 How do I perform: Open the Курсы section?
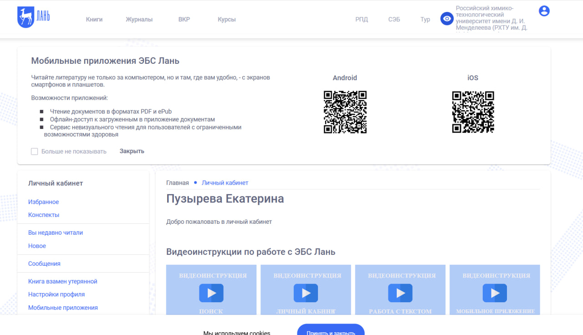tap(226, 20)
